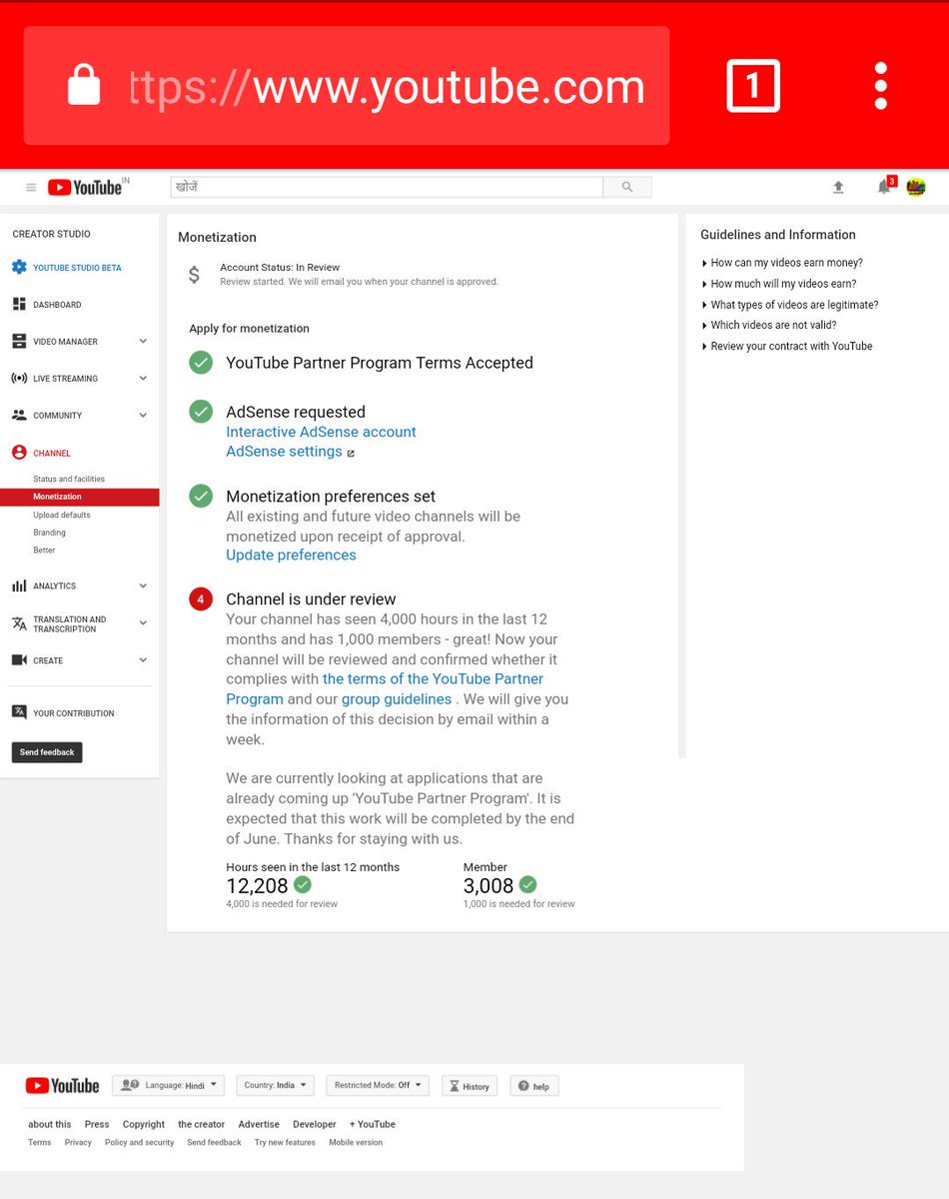This screenshot has width=949, height=1199.
Task: Click the Channel person icon
Action: [x=19, y=453]
